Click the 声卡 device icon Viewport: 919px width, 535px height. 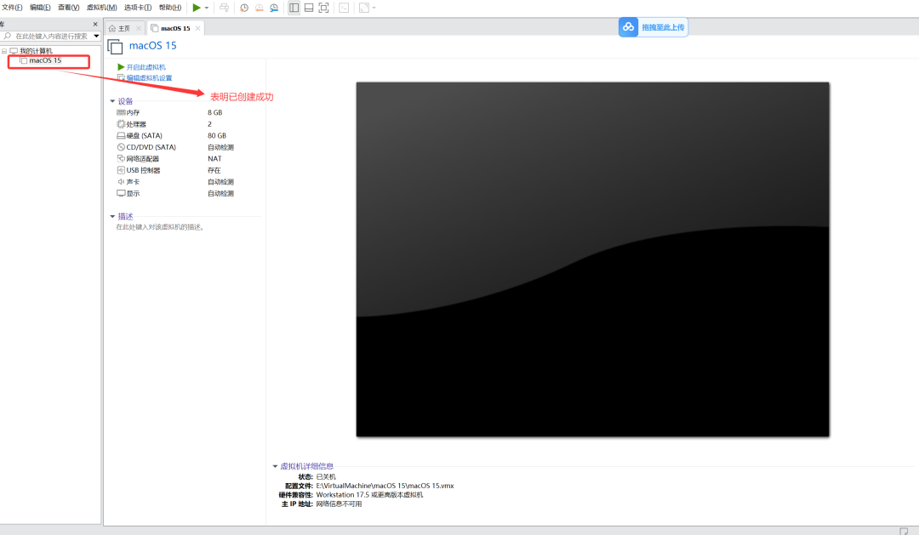tap(121, 182)
